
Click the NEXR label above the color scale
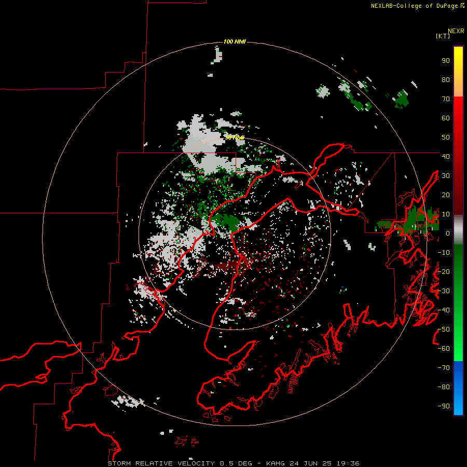[x=456, y=31]
